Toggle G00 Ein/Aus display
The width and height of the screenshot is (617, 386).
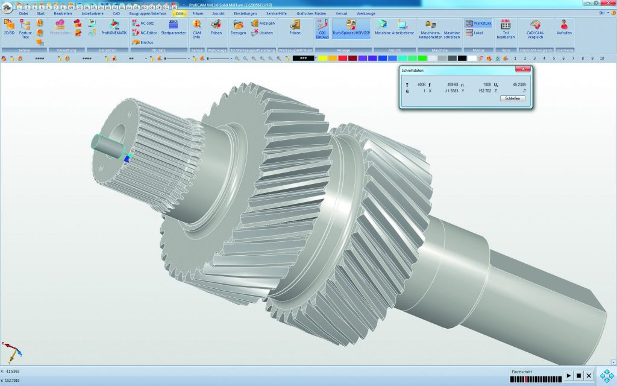point(322,28)
